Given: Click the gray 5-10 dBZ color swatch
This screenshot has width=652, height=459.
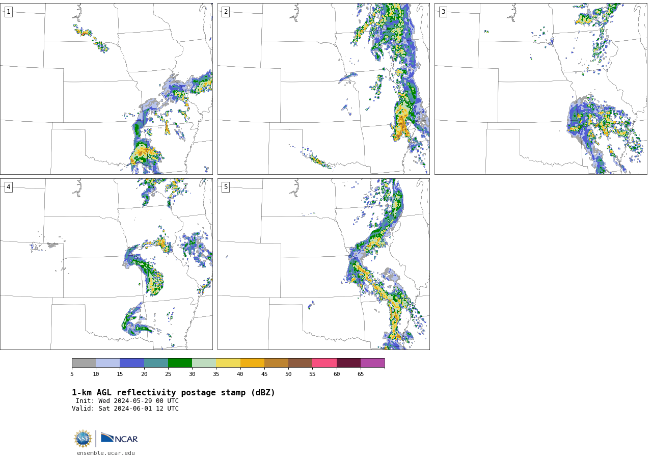Looking at the screenshot, I should [84, 363].
